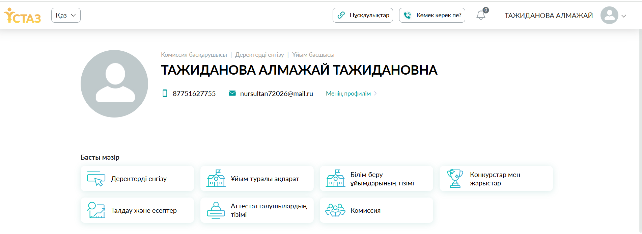Viewport: 642px width, 234px height.
Task: Expand the user account menu chevron
Action: tap(624, 16)
